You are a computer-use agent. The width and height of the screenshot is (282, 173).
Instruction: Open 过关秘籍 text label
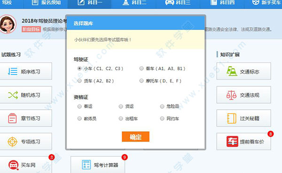(250, 119)
